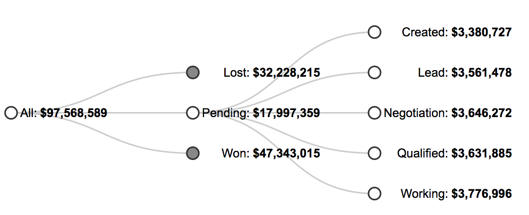Click the Created leaf node circle
529x215 pixels.
[374, 32]
